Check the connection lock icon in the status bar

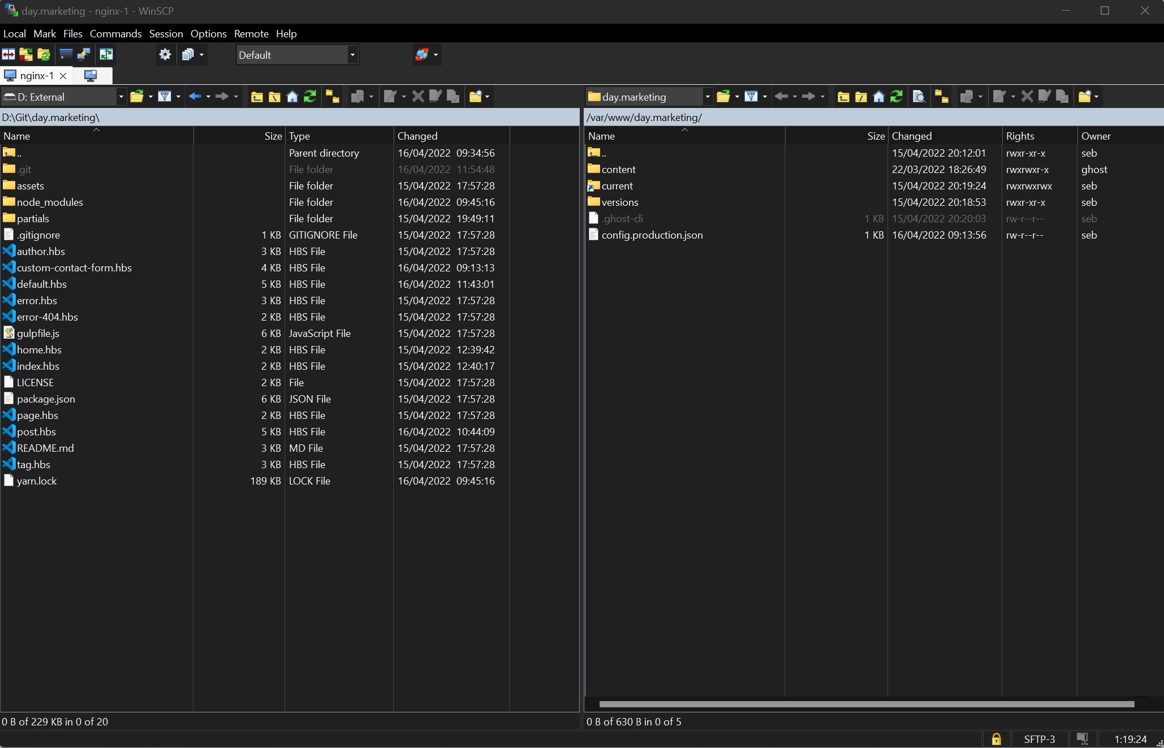coord(996,739)
